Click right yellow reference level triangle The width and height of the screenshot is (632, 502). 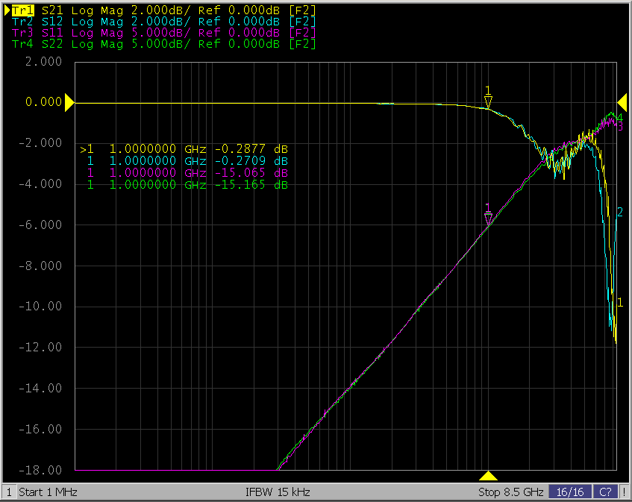point(622,103)
